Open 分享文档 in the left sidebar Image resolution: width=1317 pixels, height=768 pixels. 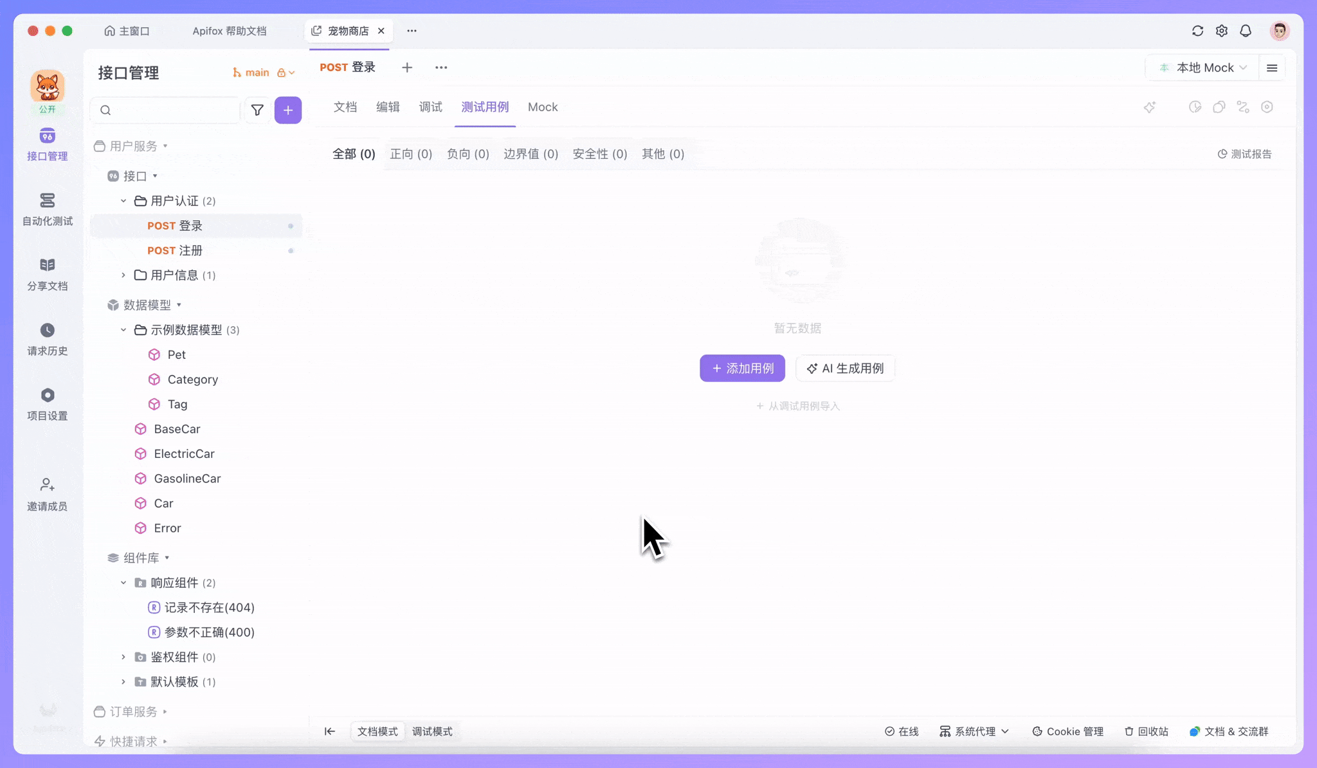click(x=47, y=273)
